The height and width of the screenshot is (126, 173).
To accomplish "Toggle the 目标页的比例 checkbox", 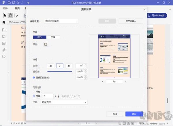I will 34,77.
